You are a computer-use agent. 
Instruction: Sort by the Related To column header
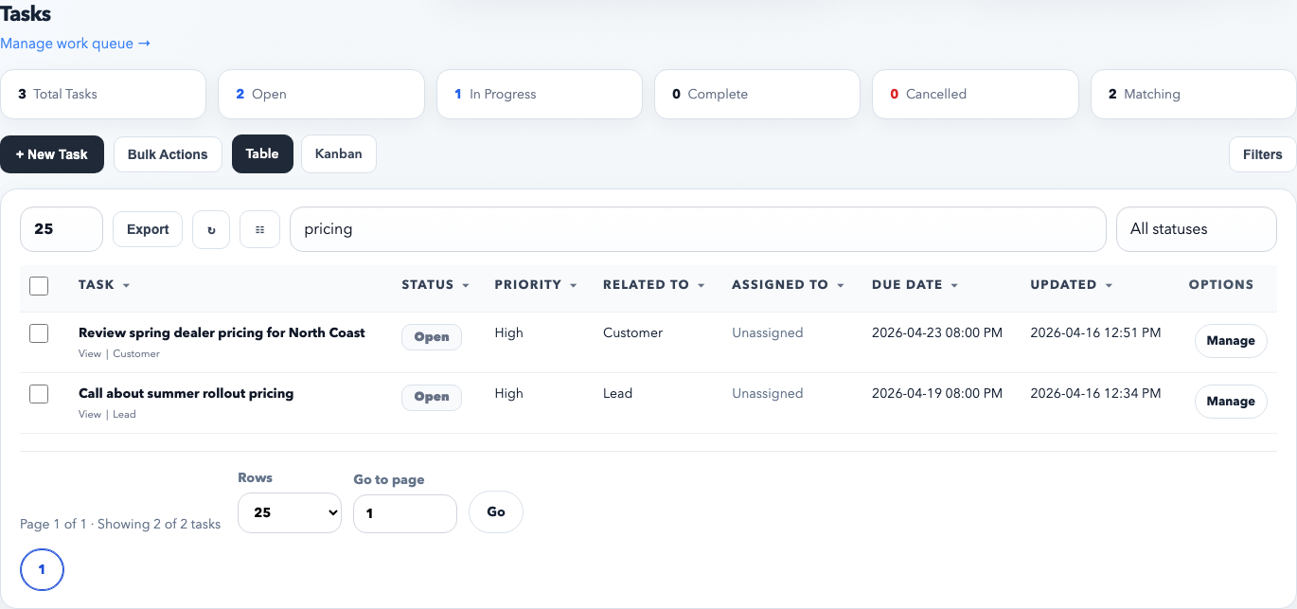pos(654,284)
